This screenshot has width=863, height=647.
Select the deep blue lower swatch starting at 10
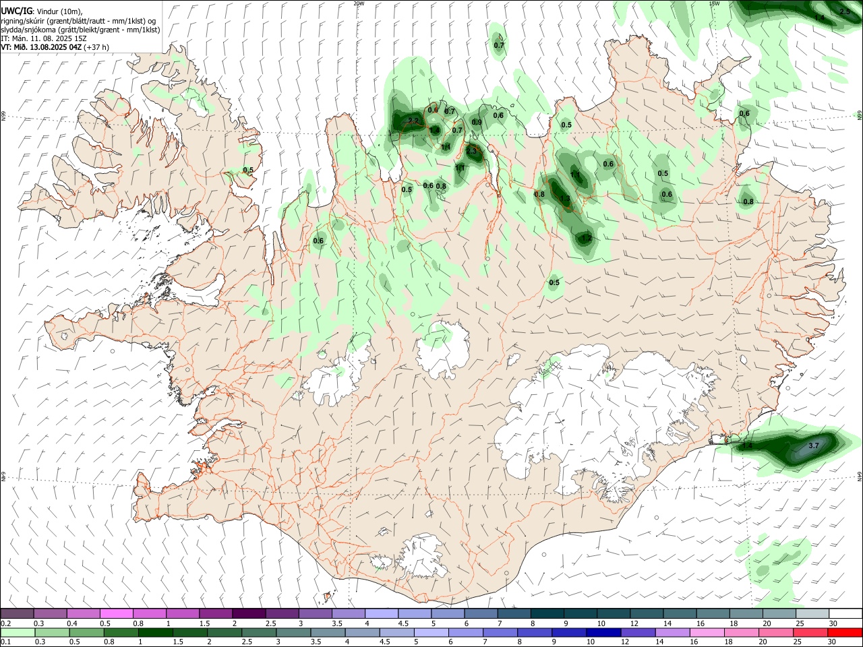(603, 632)
